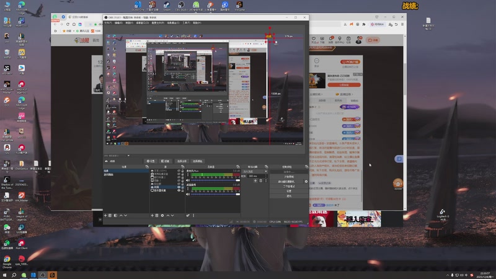Image resolution: width=496 pixels, height=279 pixels.
Task: Click browser refresh icon behind OBS
Action: pos(68,24)
